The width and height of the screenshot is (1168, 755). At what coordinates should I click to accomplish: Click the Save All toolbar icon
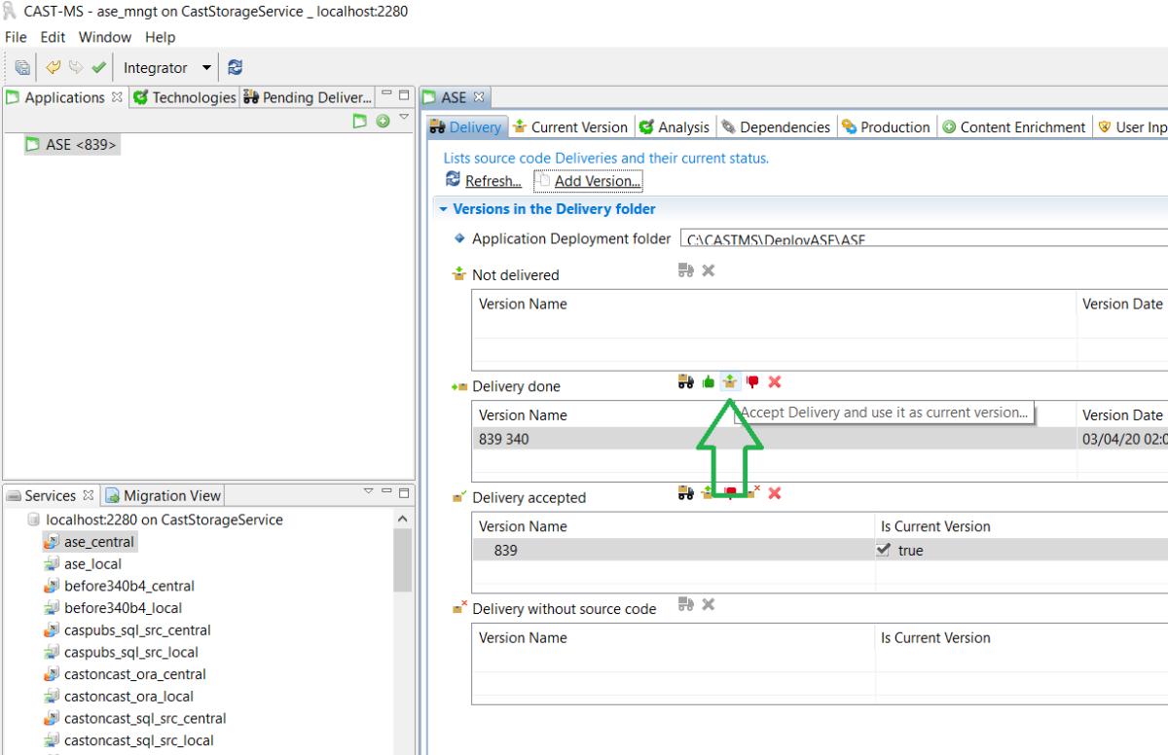21,67
